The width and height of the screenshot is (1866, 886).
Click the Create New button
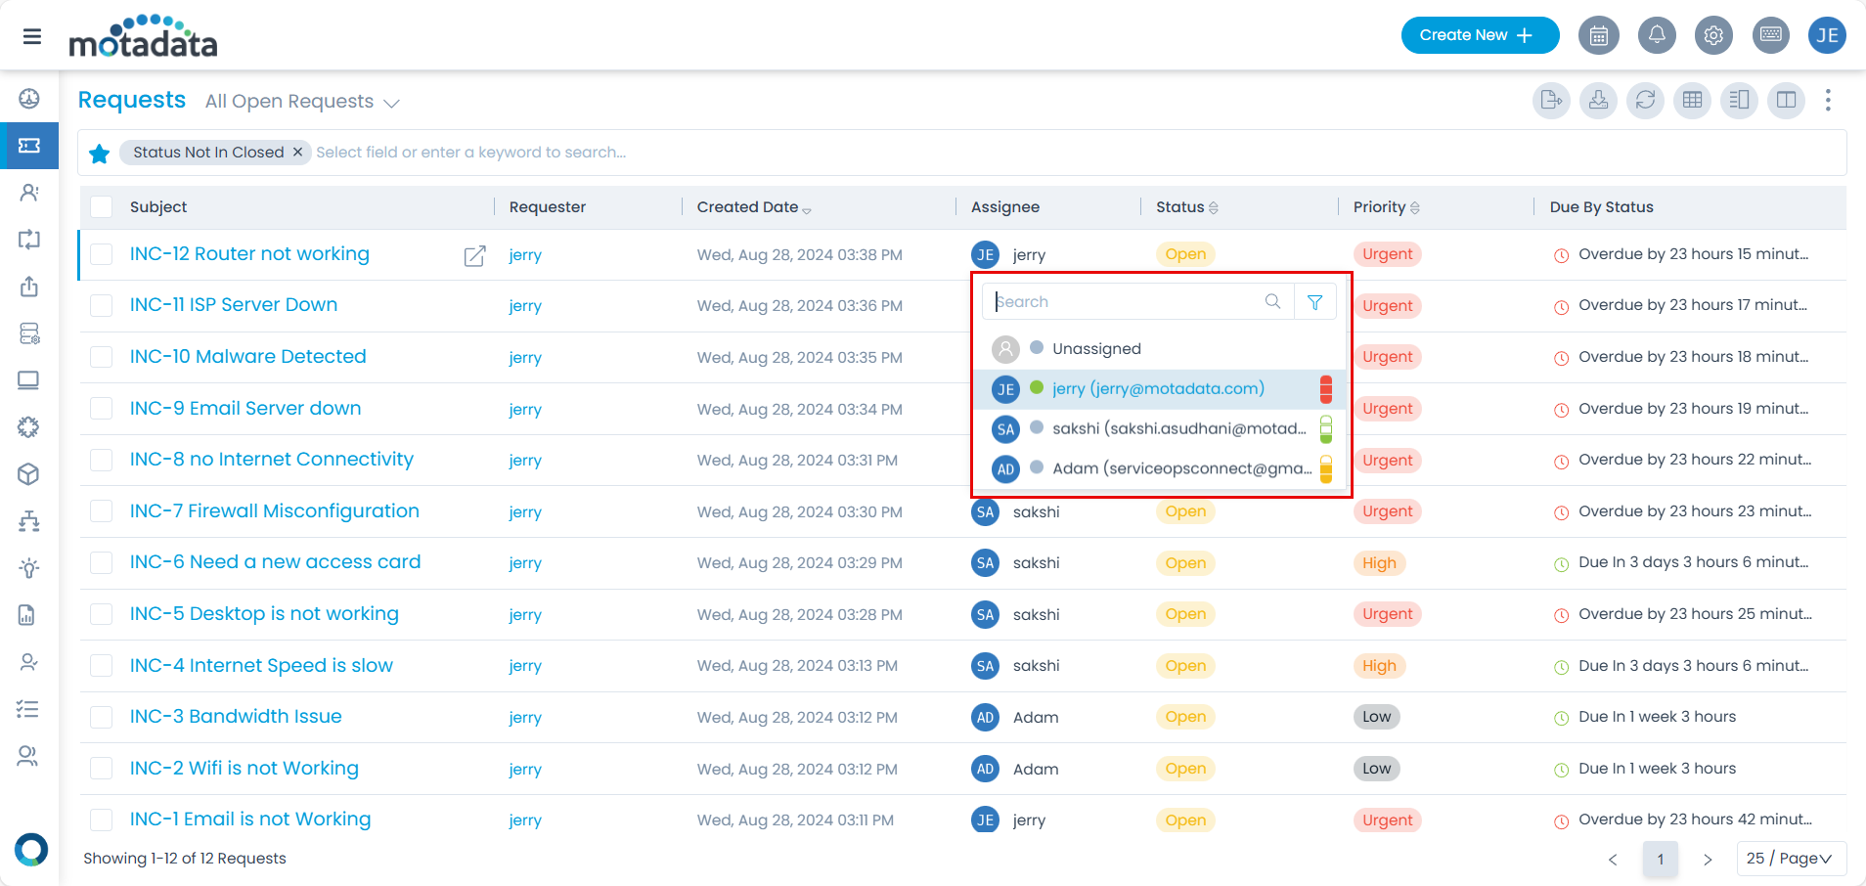pyautogui.click(x=1480, y=35)
